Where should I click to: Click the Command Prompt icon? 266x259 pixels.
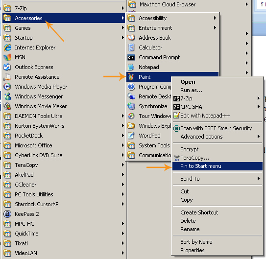(x=131, y=57)
